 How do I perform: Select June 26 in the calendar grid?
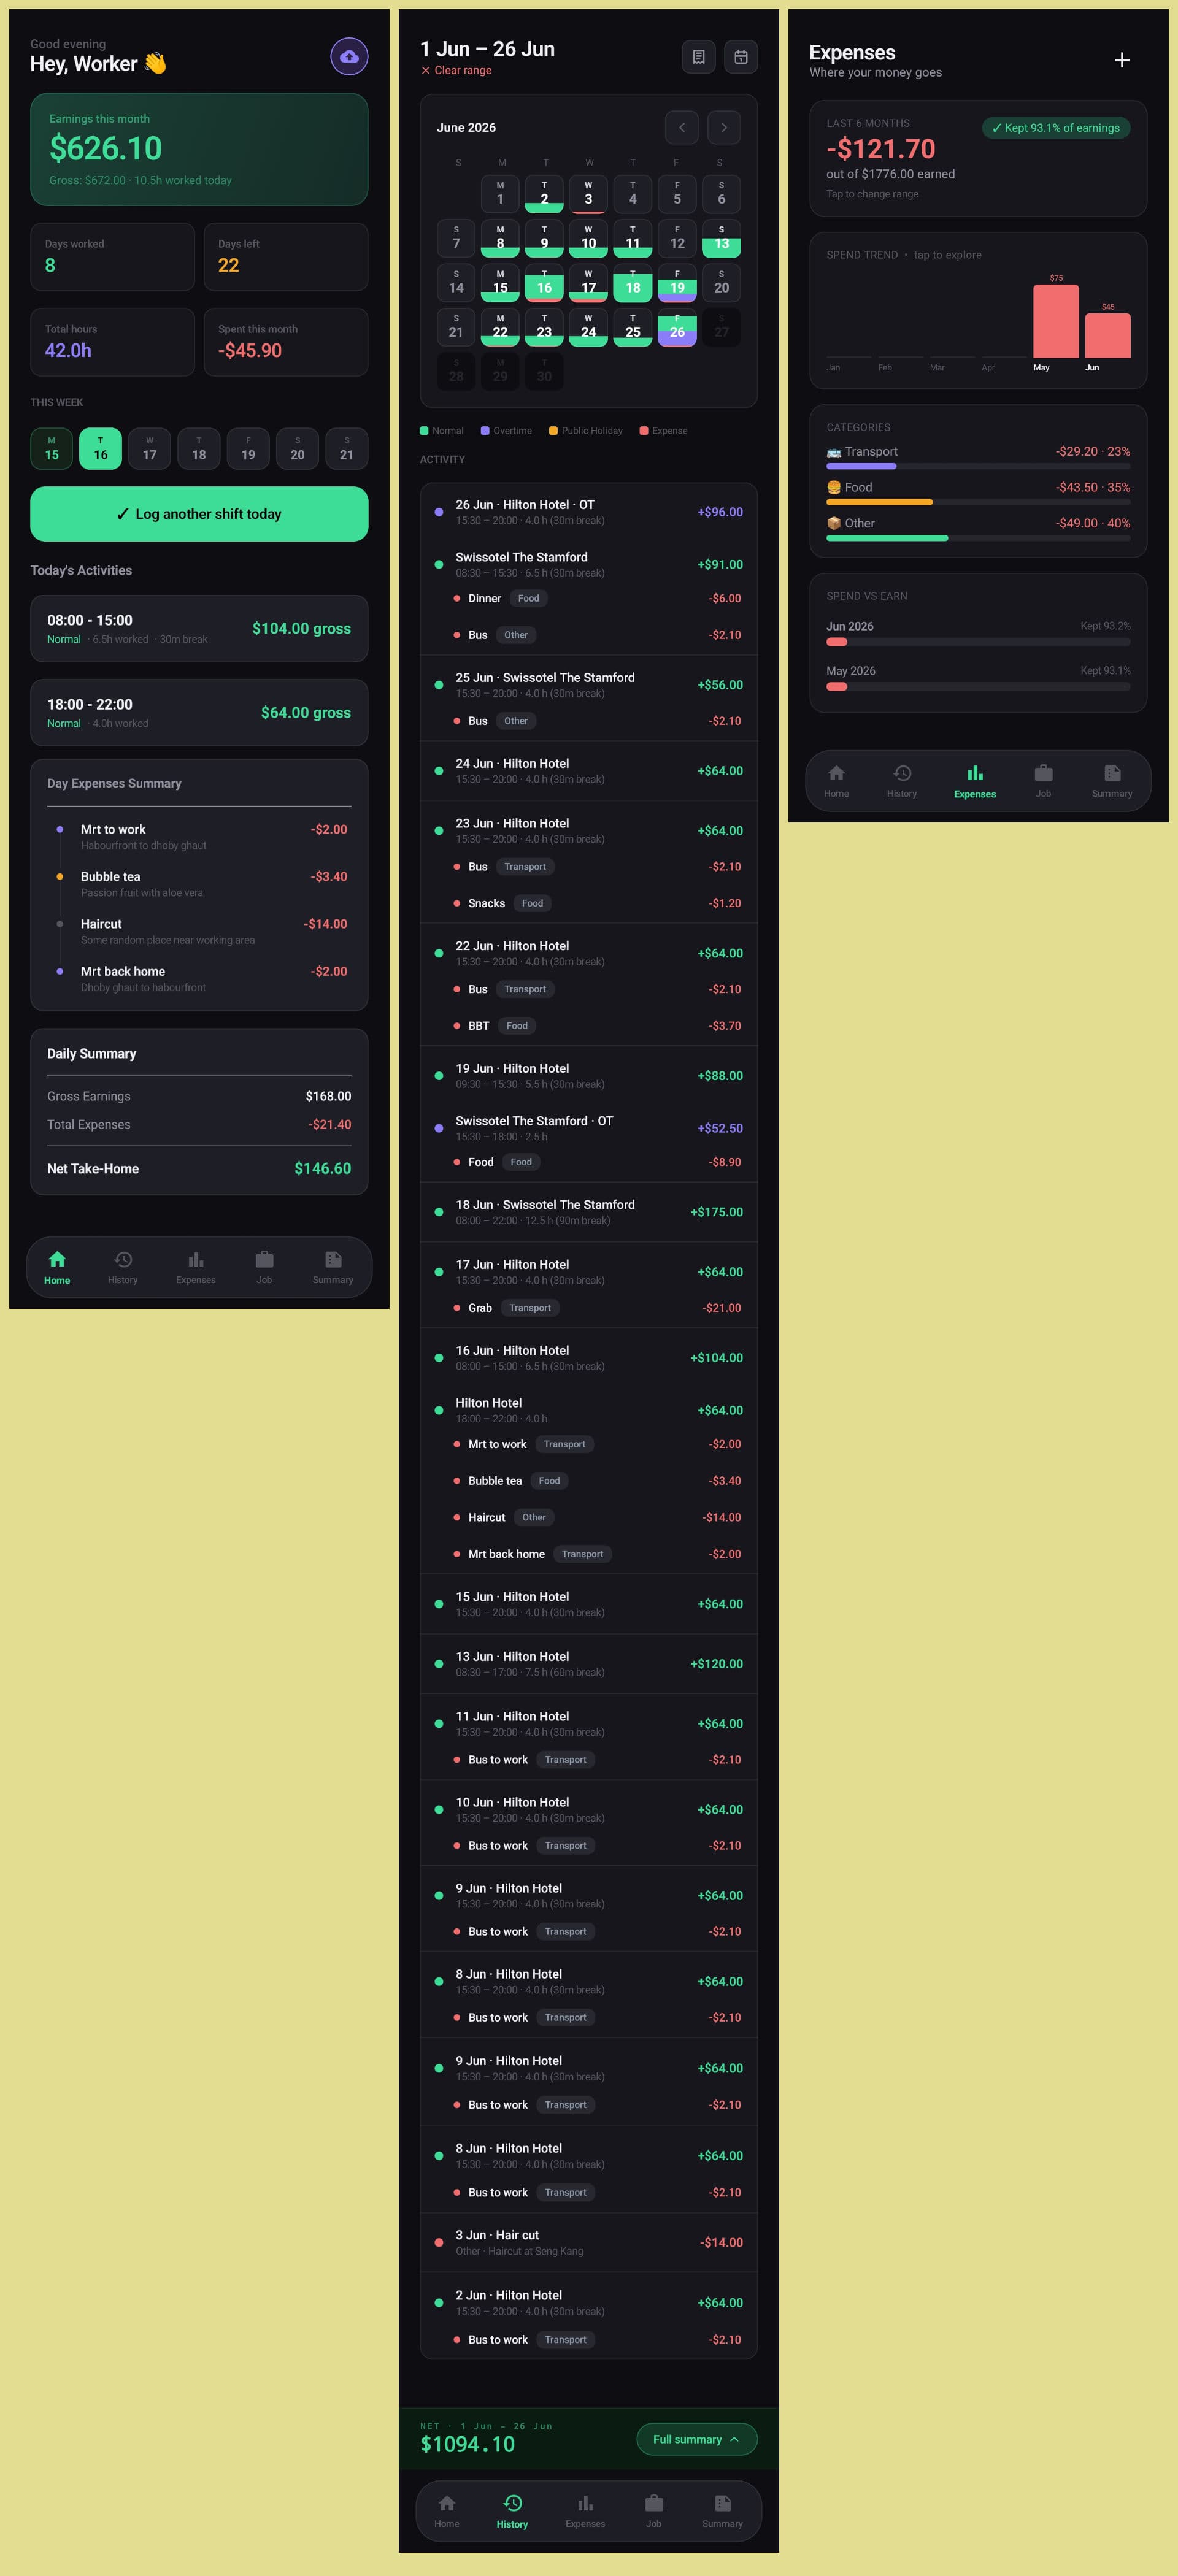(x=677, y=327)
